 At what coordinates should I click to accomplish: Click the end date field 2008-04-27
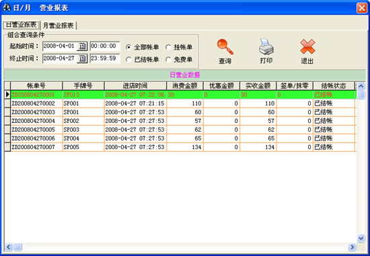60,58
